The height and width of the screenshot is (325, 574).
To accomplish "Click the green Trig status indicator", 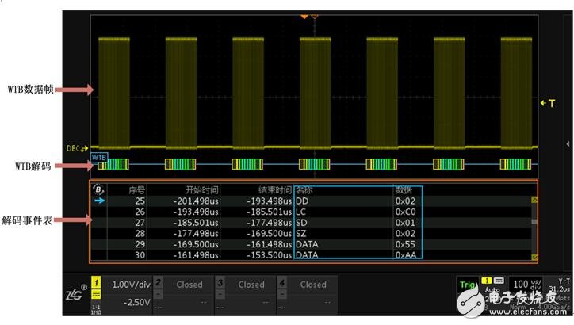I will [x=468, y=285].
